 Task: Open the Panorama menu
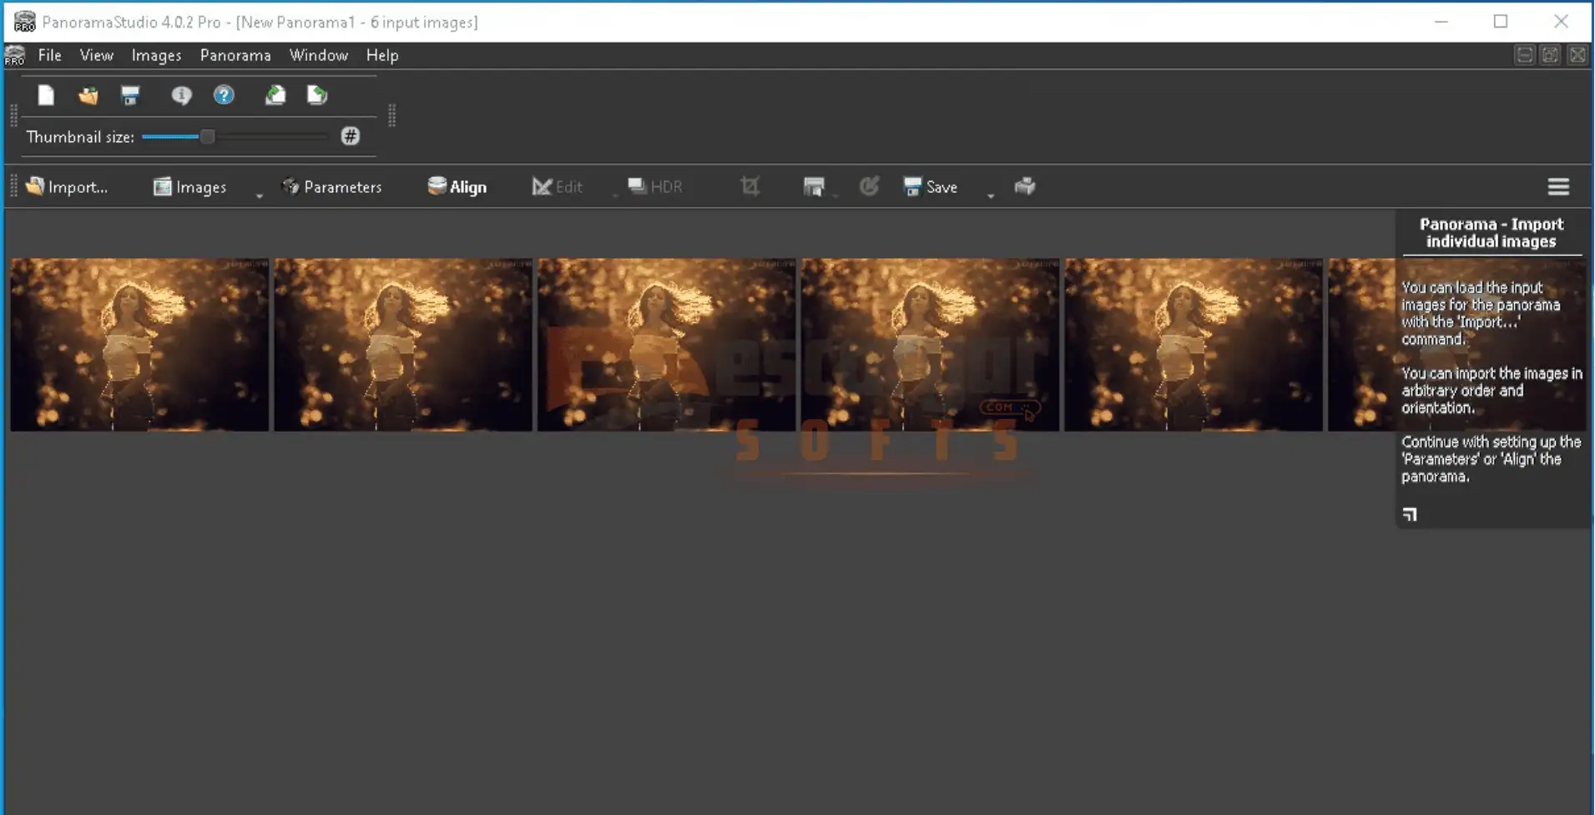tap(235, 56)
